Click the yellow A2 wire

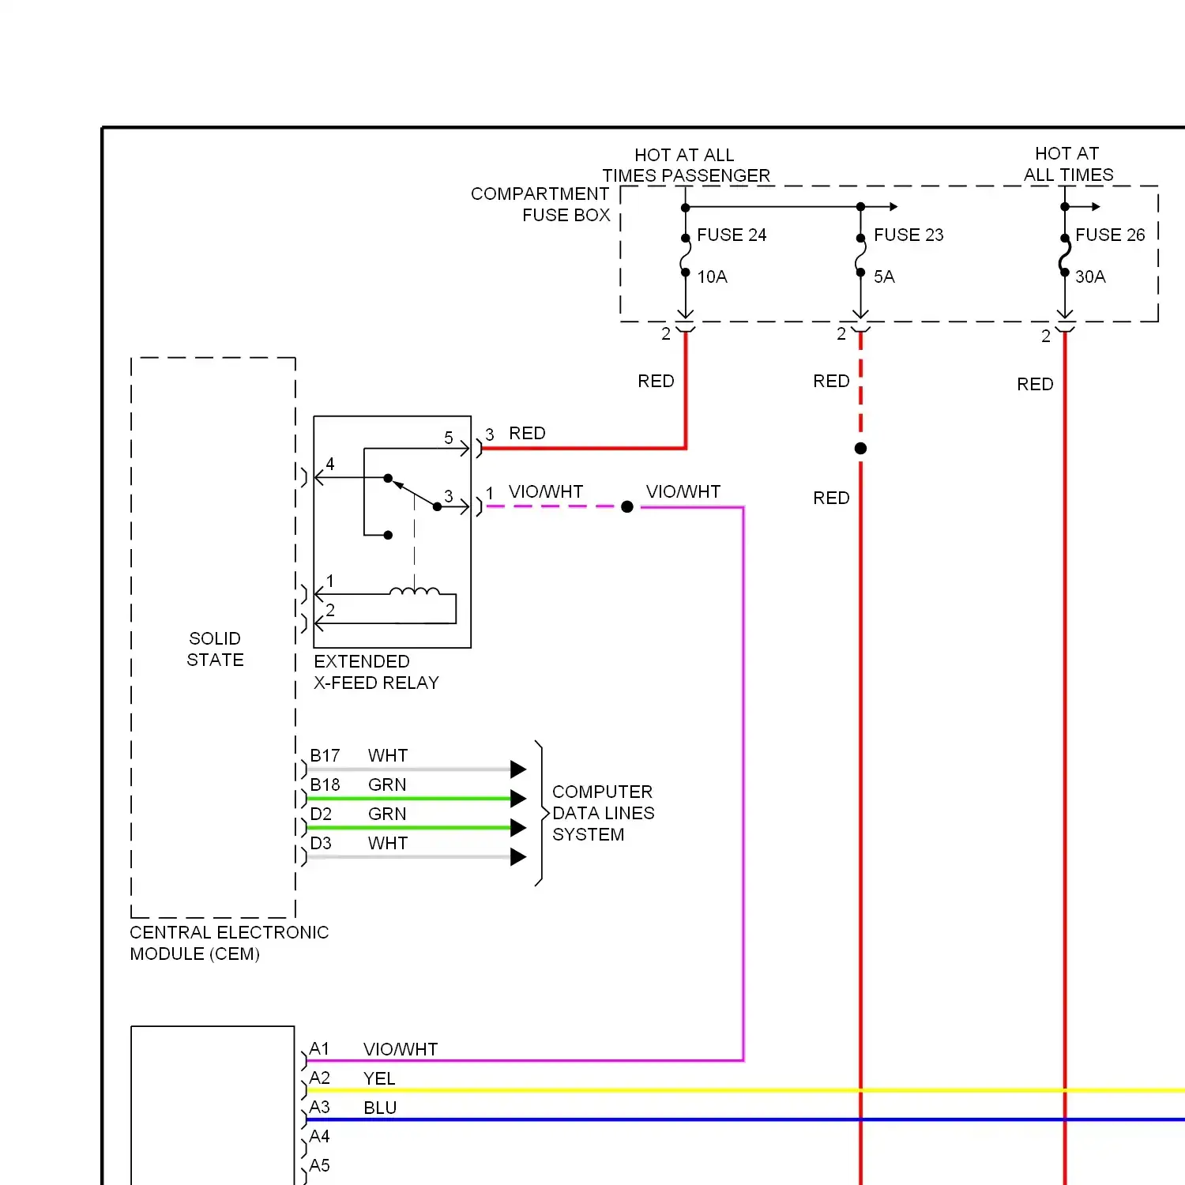[x=746, y=1090]
